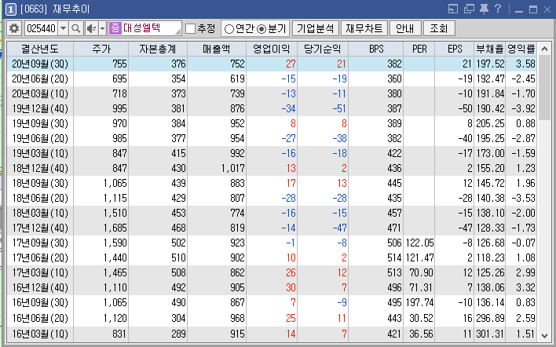Select the 분기 radio button
Image resolution: width=556 pixels, height=347 pixels.
tap(262, 29)
